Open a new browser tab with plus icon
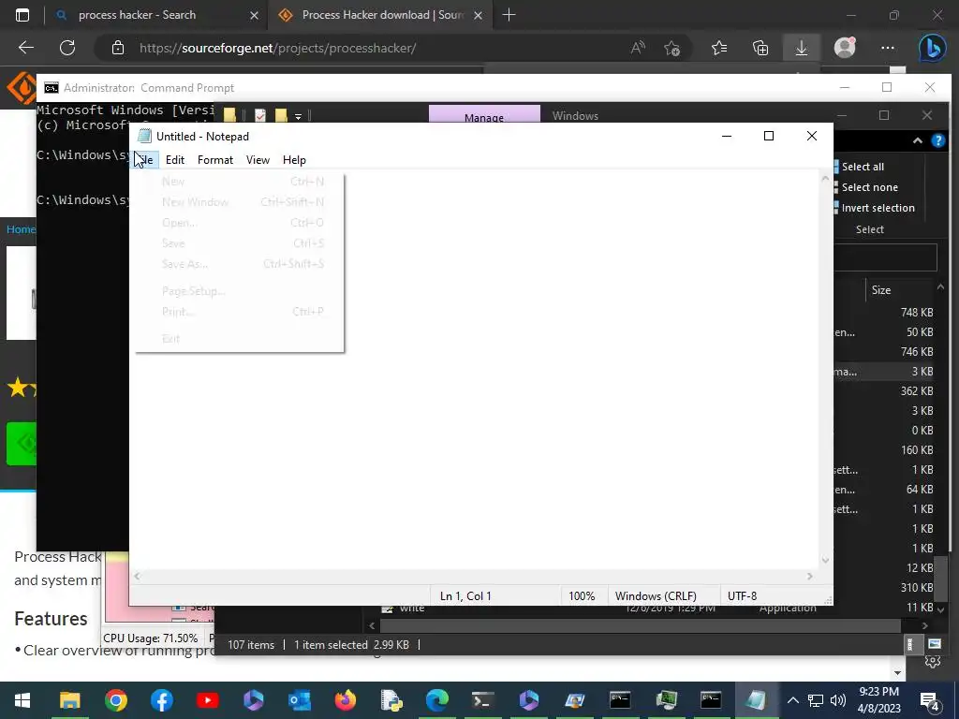Screen dimensions: 959x719 (x=509, y=15)
